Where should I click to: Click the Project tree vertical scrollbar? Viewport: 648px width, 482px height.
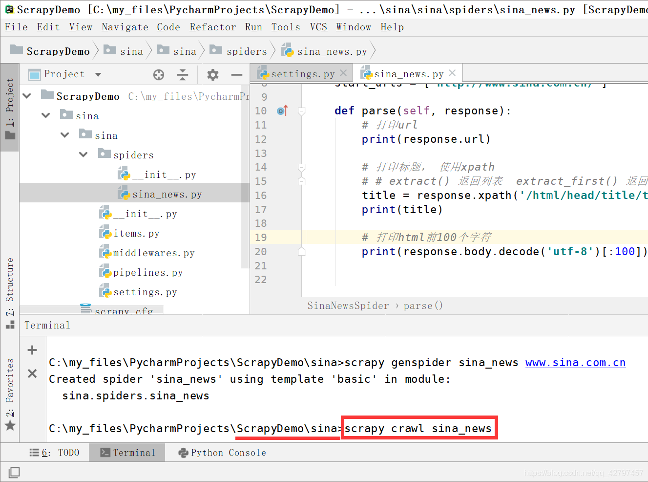245,176
